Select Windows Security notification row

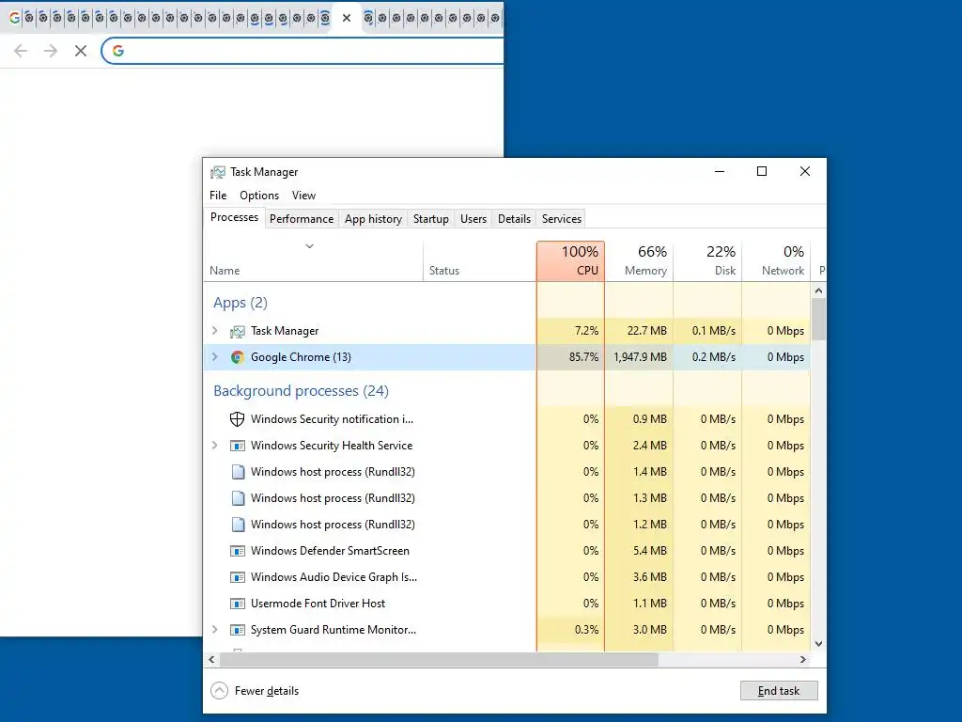[x=506, y=419]
